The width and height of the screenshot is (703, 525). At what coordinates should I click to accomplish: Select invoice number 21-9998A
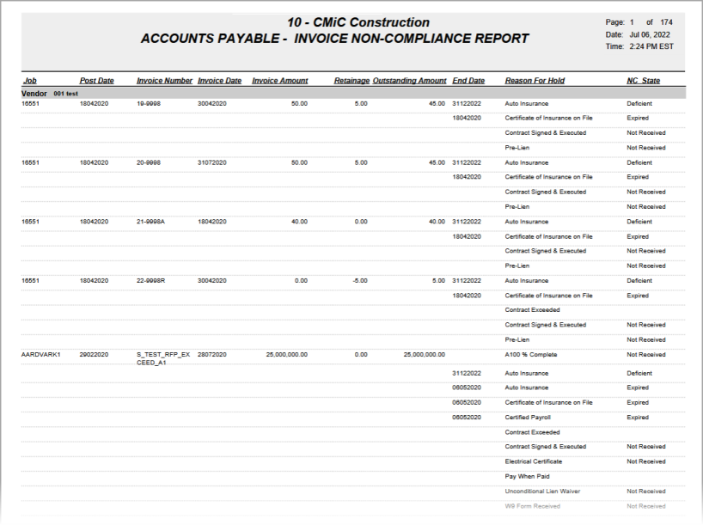click(150, 222)
